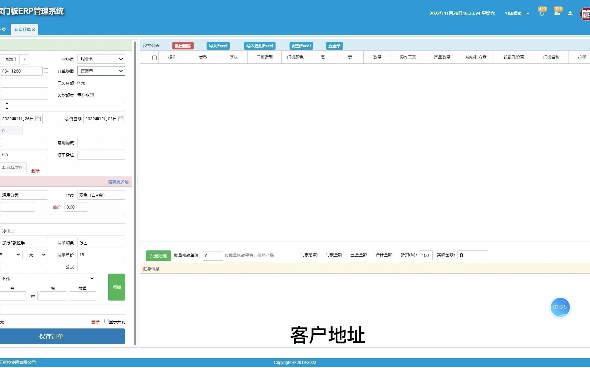
Task: Open the notifications bell icon
Action: [542, 13]
